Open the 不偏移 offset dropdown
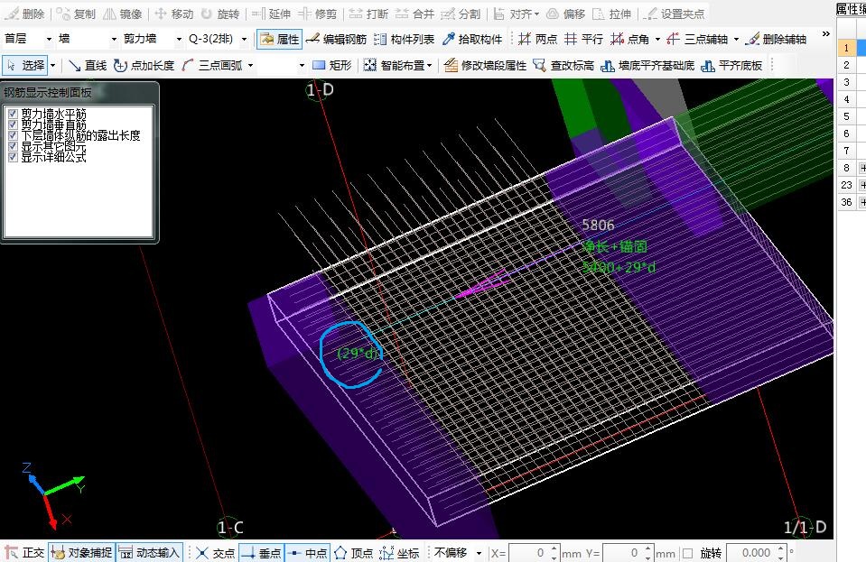The width and height of the screenshot is (866, 562). click(x=479, y=553)
